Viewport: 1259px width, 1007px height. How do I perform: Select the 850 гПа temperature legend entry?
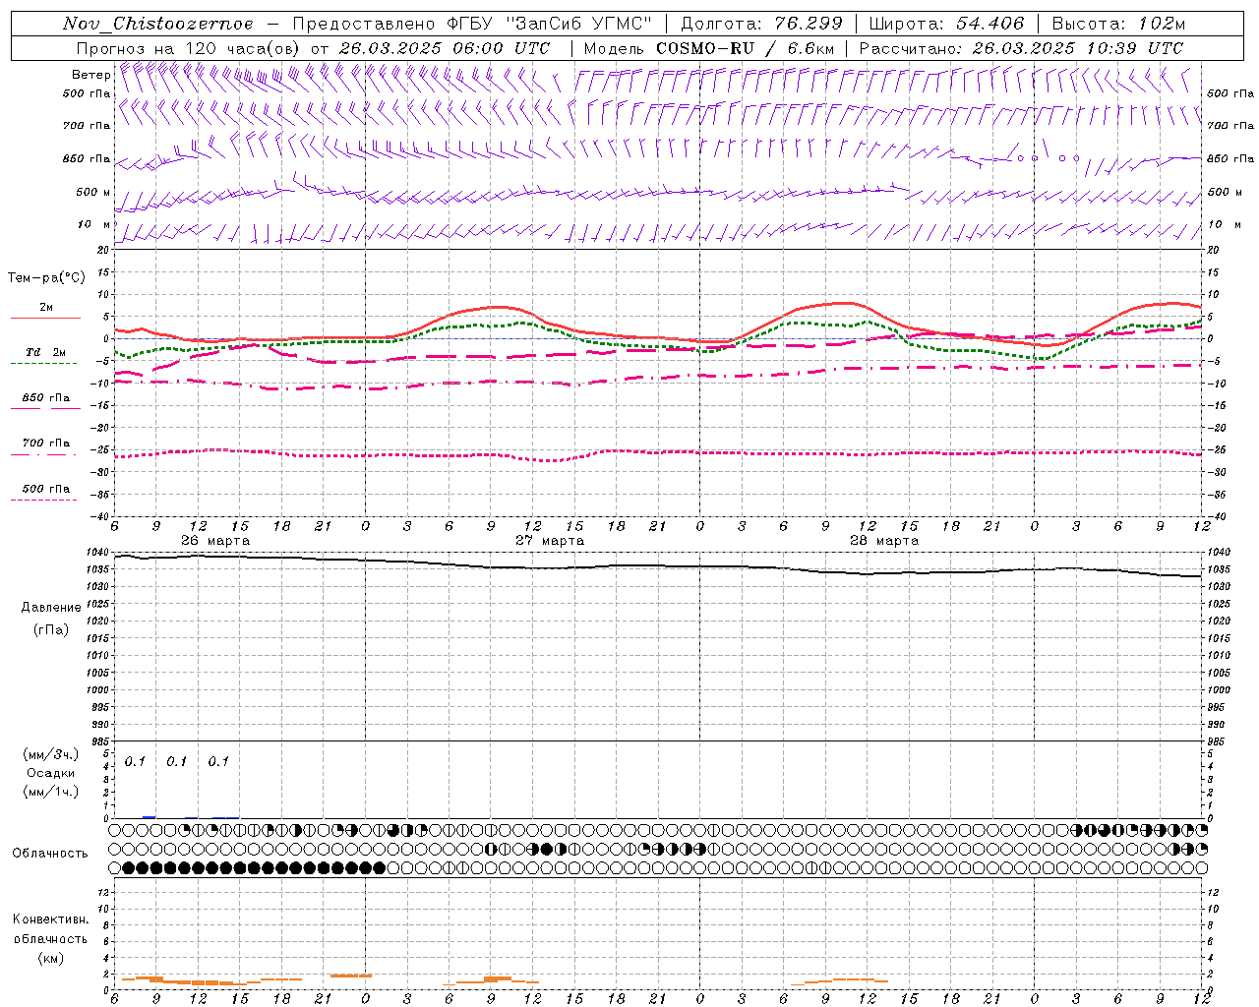pos(45,398)
